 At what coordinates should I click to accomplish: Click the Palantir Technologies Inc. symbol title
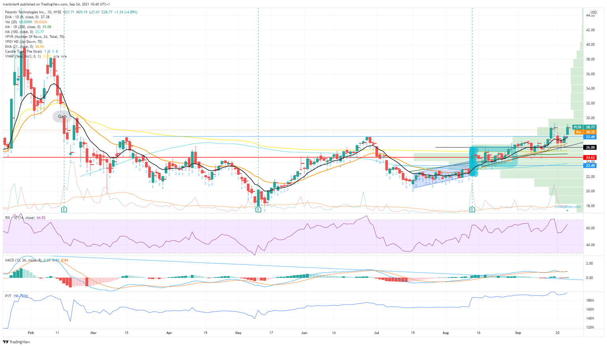click(x=34, y=12)
